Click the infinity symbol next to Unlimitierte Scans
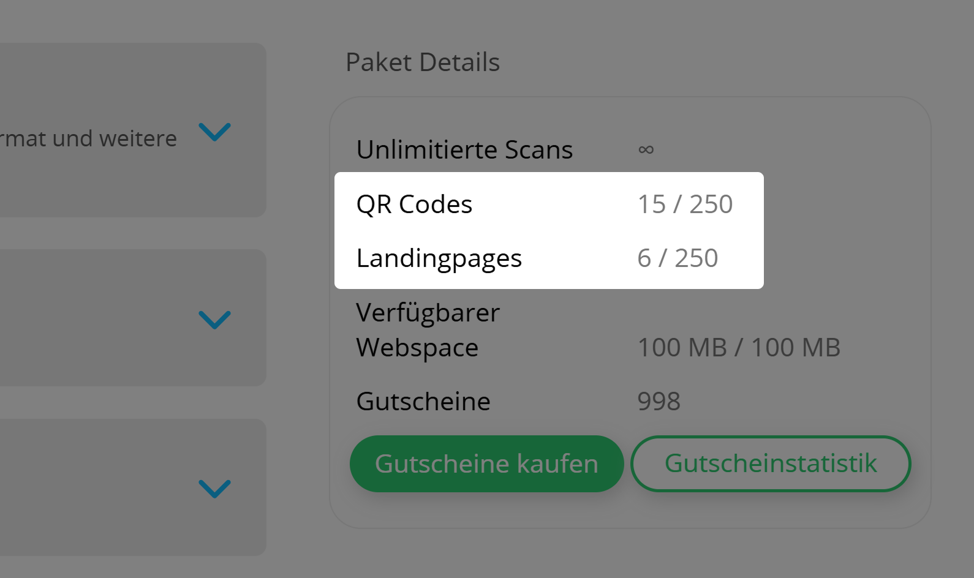 (647, 149)
